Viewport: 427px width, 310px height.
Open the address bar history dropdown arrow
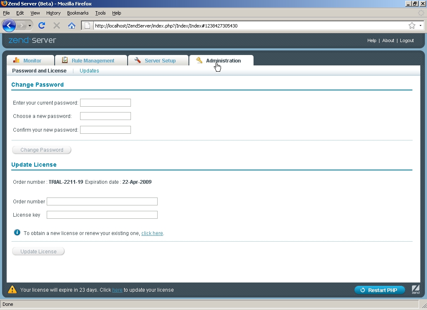pyautogui.click(x=420, y=25)
